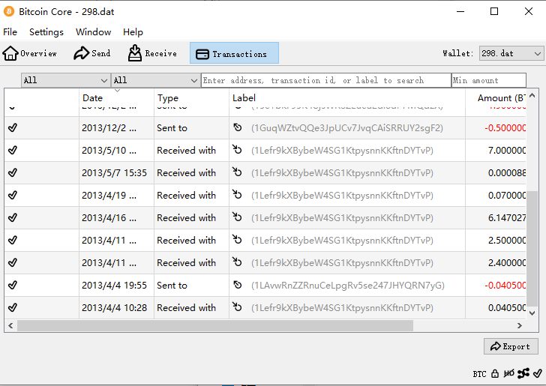The width and height of the screenshot is (546, 386).
Task: Open the Settings menu
Action: tap(46, 32)
